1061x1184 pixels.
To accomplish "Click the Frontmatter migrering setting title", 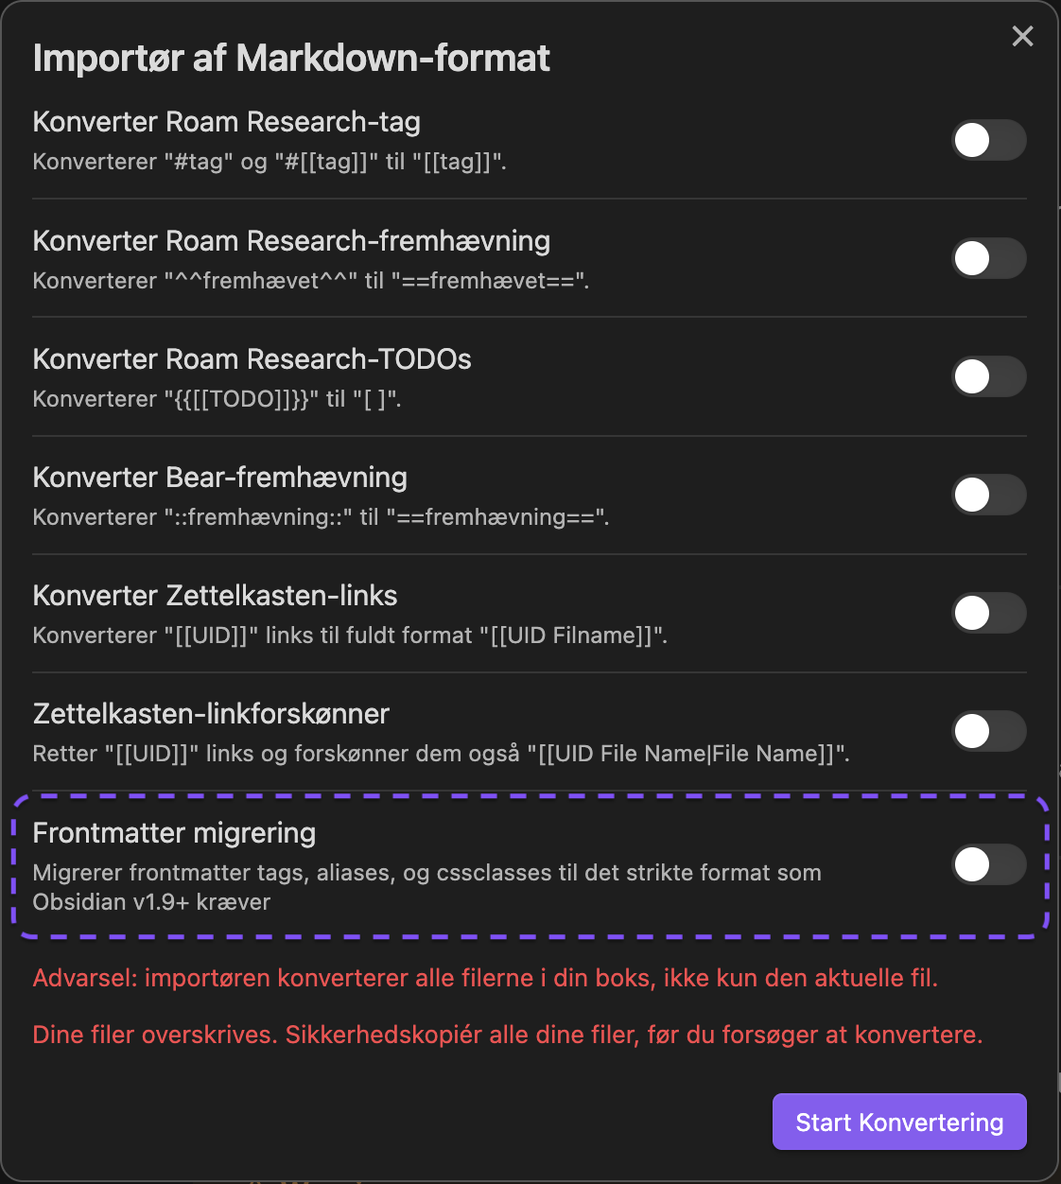I will pyautogui.click(x=174, y=833).
